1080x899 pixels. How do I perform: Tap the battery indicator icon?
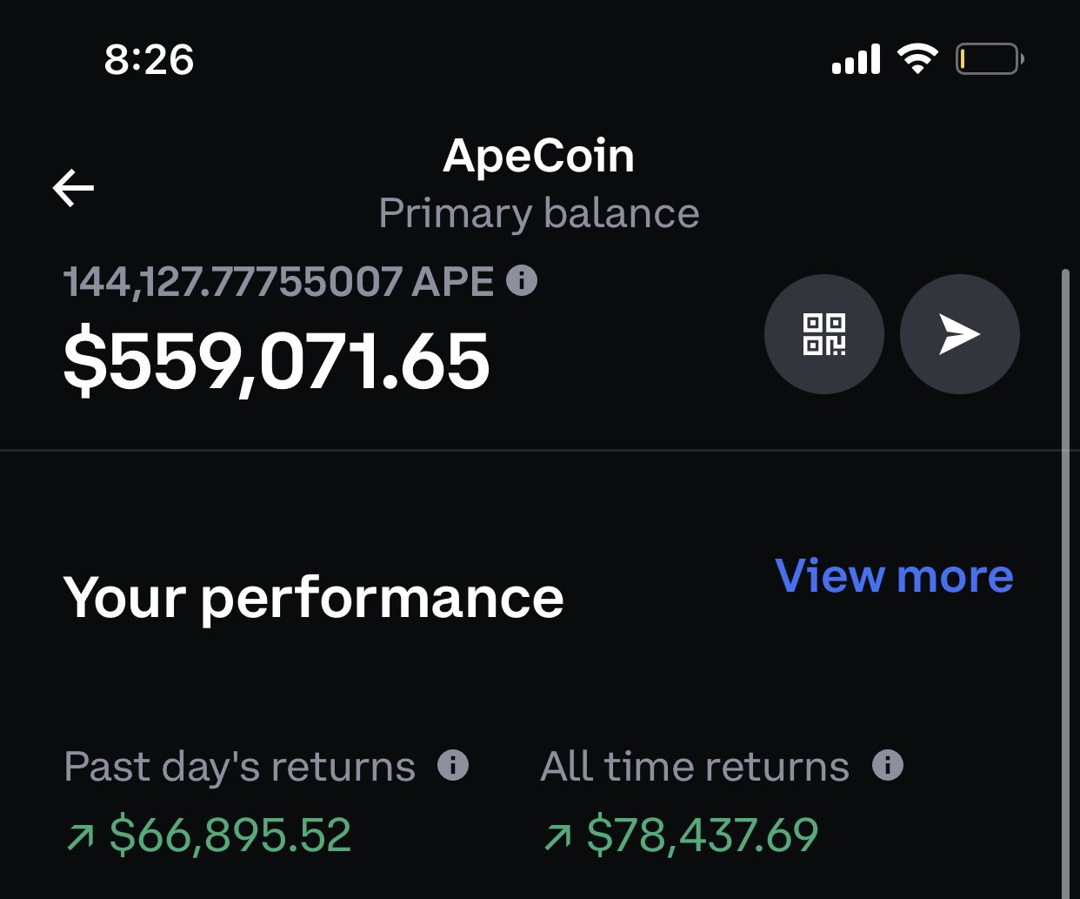click(990, 59)
